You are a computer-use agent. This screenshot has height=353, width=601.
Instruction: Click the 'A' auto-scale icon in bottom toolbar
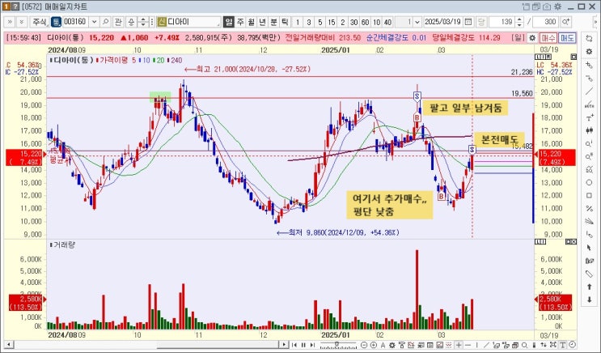(383, 345)
